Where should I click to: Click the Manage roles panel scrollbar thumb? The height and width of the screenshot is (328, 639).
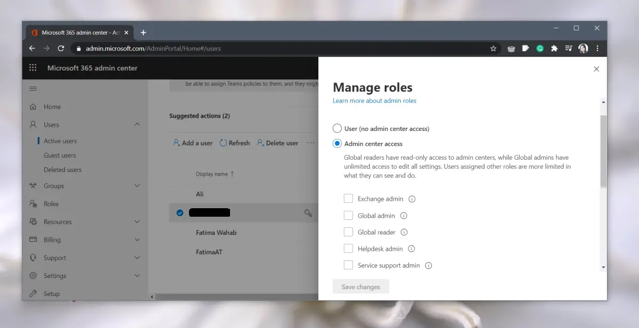603,151
